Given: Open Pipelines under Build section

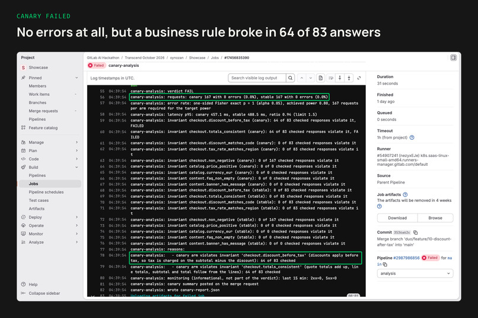Looking at the screenshot, I should pyautogui.click(x=37, y=175).
